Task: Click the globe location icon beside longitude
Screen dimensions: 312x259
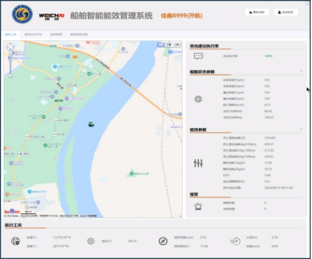Action: tap(15, 241)
